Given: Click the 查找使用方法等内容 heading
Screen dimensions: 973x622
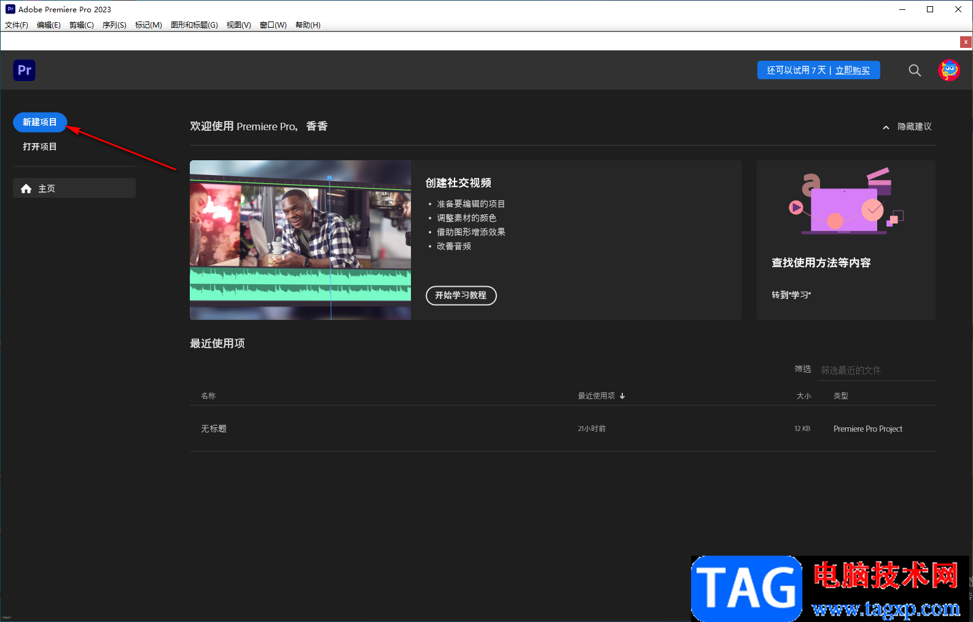Looking at the screenshot, I should [x=821, y=263].
